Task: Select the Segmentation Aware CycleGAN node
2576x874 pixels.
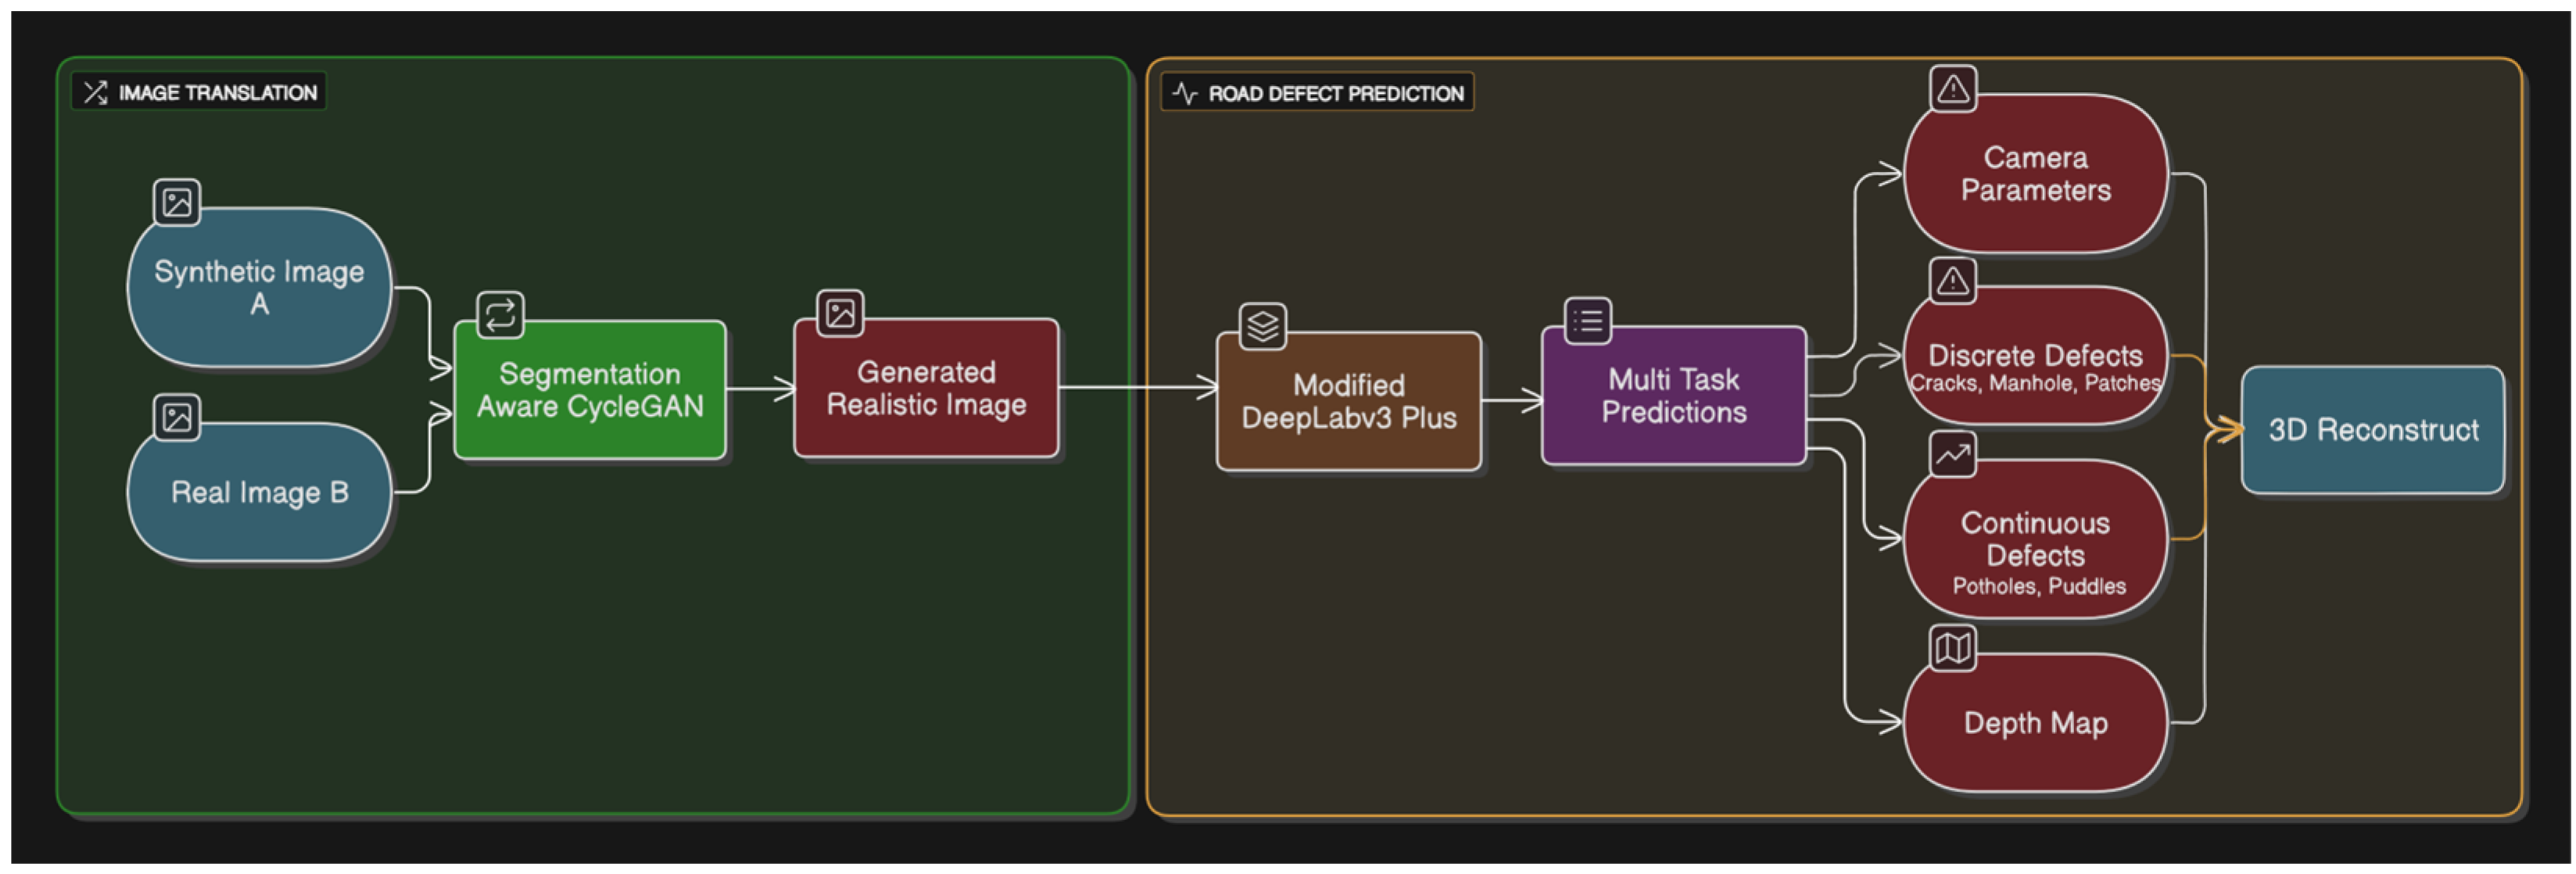Action: [x=590, y=390]
